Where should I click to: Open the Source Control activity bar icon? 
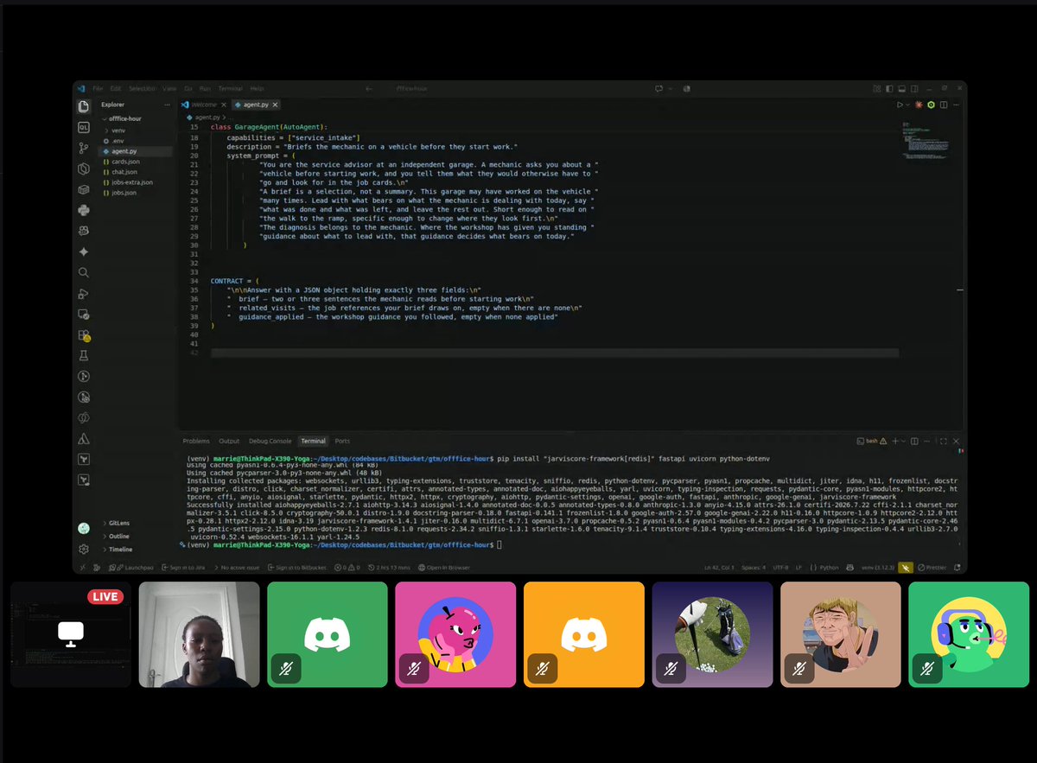(84, 148)
